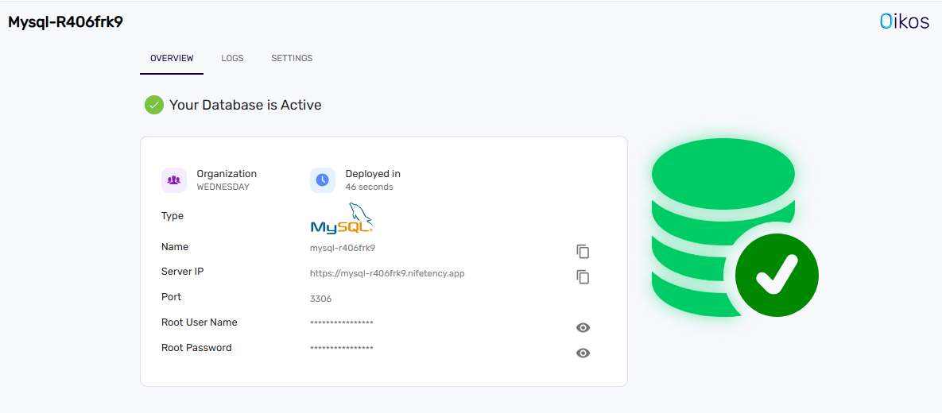Show the hidden Root Password

[x=583, y=353]
